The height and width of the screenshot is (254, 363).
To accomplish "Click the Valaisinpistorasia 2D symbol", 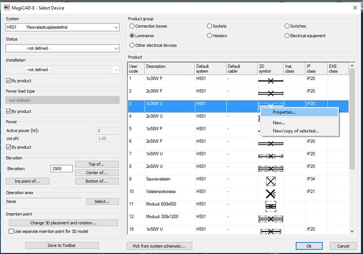I will coord(271,194).
